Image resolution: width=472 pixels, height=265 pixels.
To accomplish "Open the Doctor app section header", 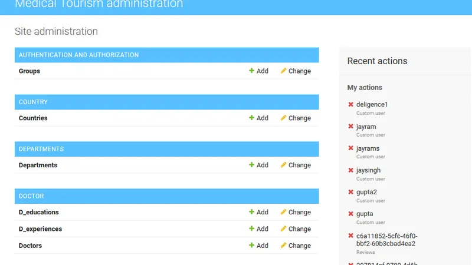I will pos(31,196).
